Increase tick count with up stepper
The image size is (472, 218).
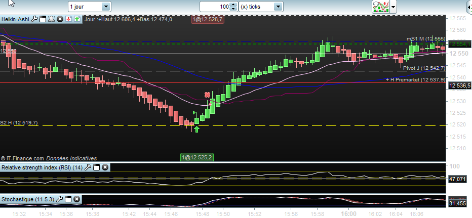pos(233,4)
